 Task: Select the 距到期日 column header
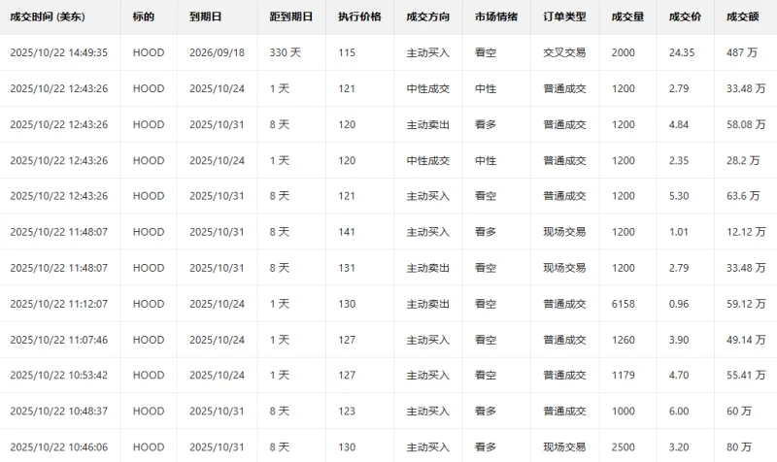(x=290, y=17)
